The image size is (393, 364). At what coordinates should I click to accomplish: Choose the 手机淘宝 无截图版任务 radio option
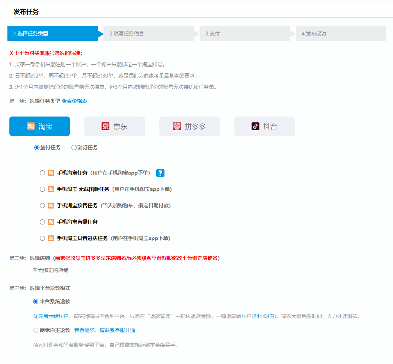(42, 189)
